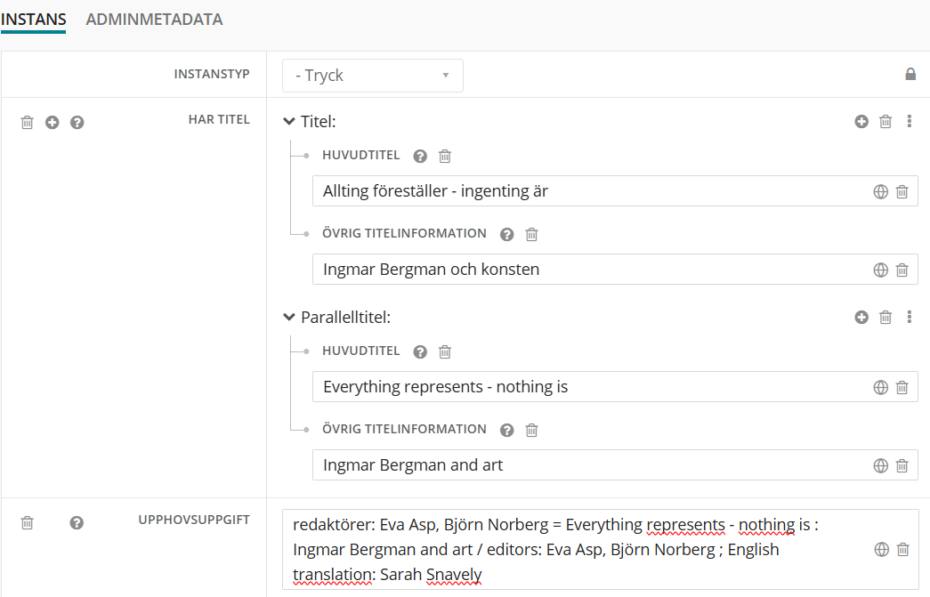Delete ÖVRIG TITELINFORMATION property under Titel
The width and height of the screenshot is (930, 597).
[x=532, y=234]
